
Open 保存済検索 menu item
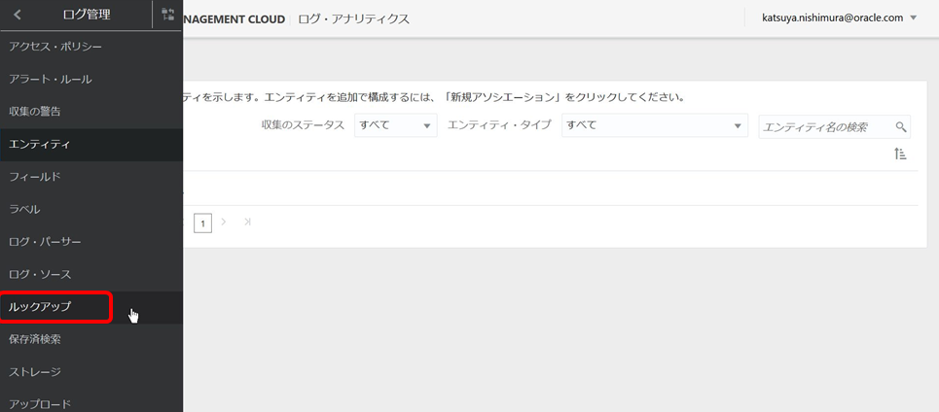91,339
